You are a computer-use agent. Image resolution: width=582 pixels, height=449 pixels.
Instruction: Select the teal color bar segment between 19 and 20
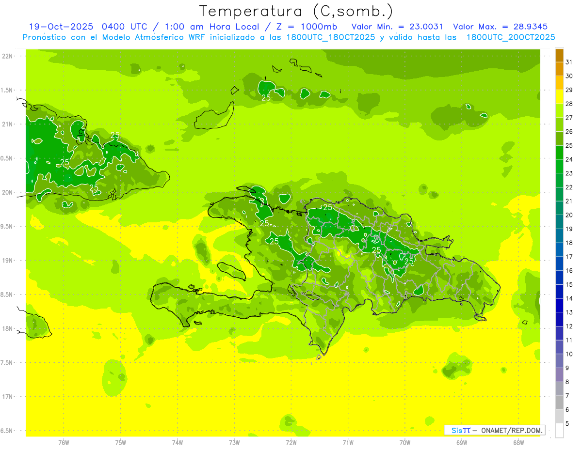click(559, 222)
